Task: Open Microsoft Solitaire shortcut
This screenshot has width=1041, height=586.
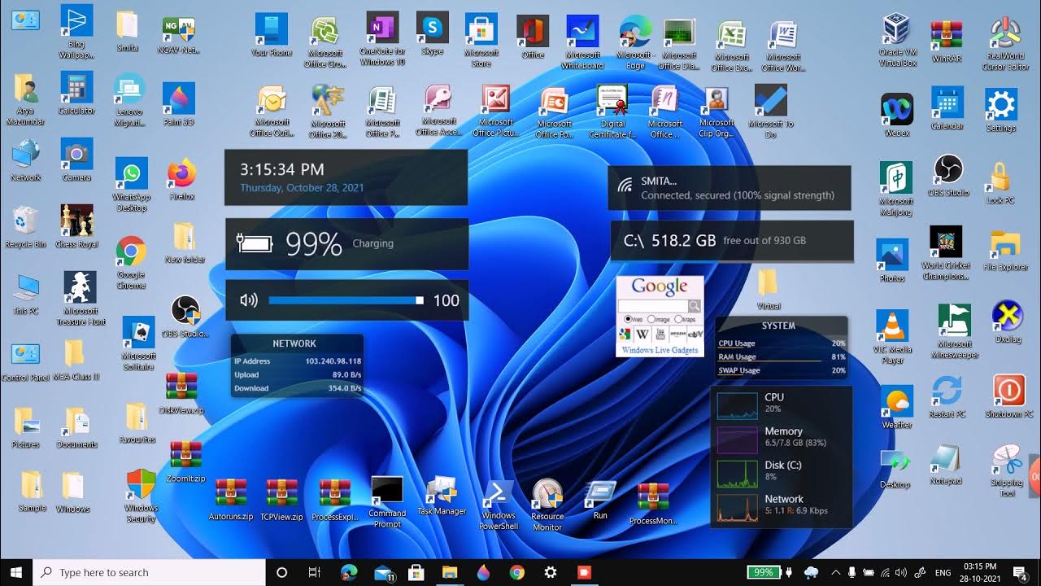Action: tap(138, 344)
